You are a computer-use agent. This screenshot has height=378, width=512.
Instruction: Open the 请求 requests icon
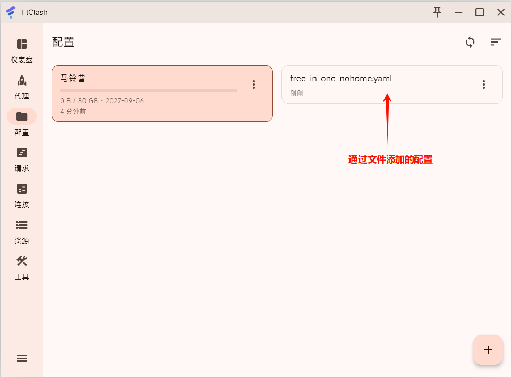coord(22,153)
